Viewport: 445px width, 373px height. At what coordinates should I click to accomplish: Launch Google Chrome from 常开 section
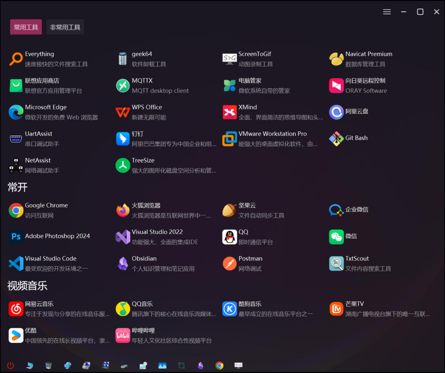16,211
